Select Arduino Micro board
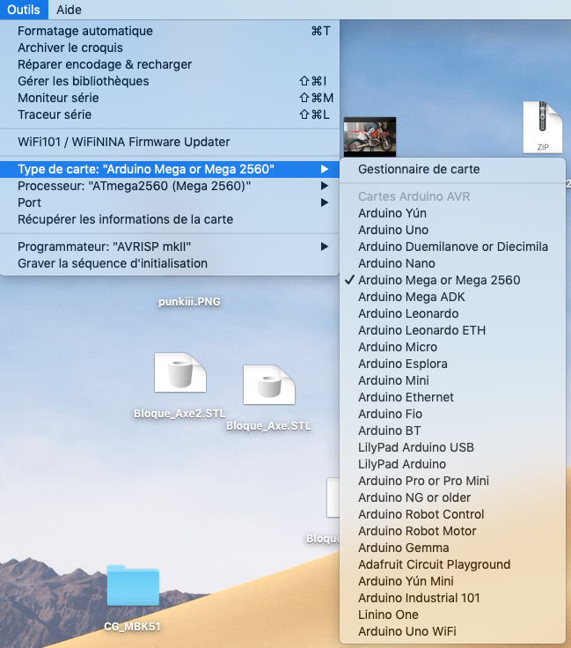The image size is (571, 648). tap(452, 347)
